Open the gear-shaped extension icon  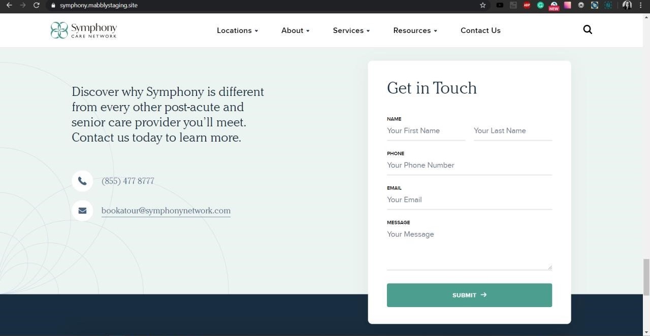(581, 5)
